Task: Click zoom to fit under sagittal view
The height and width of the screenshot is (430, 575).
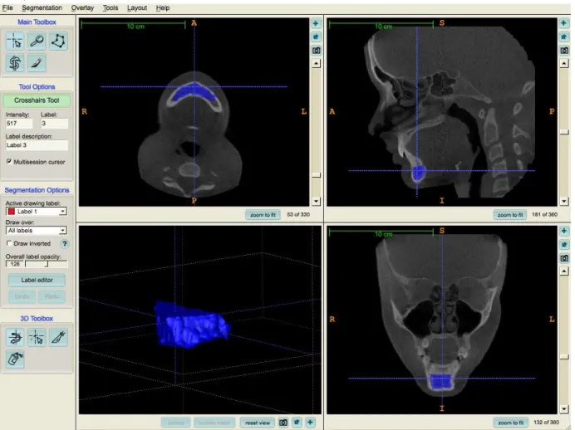Action: tap(510, 215)
